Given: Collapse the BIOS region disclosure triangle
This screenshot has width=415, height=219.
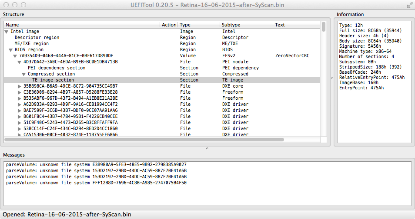Looking at the screenshot, I should 10,50.
